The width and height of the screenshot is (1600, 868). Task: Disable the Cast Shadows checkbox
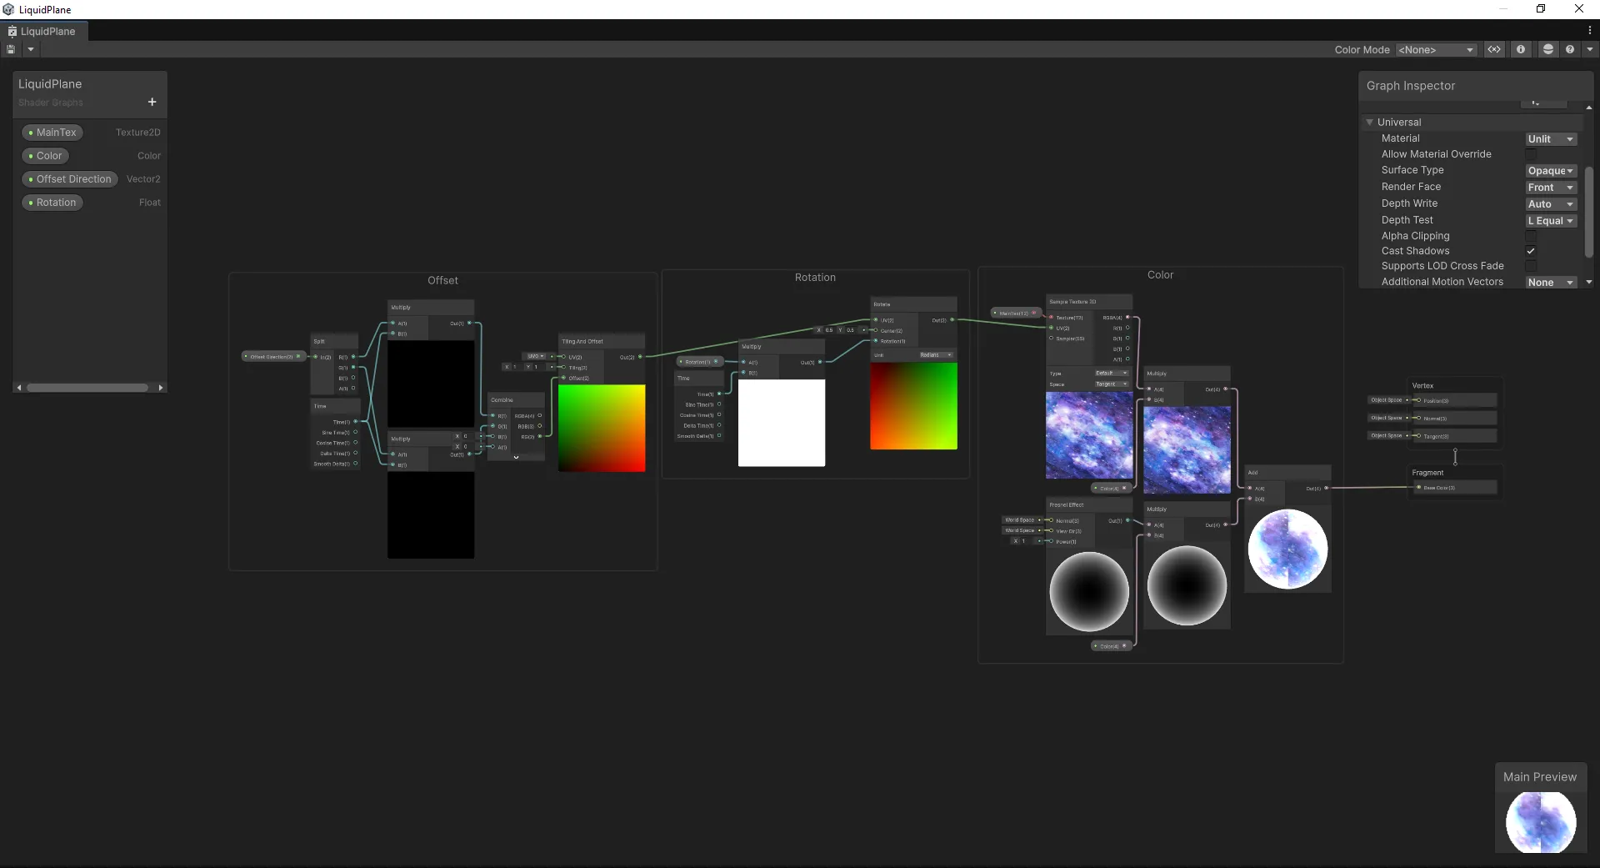[1531, 251]
